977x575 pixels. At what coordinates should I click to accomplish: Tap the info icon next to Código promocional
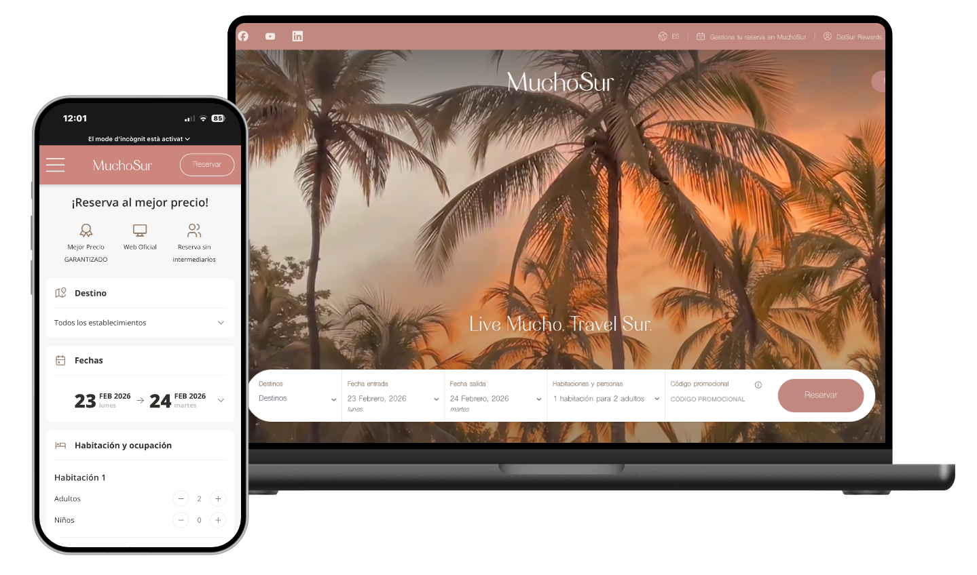tap(758, 384)
